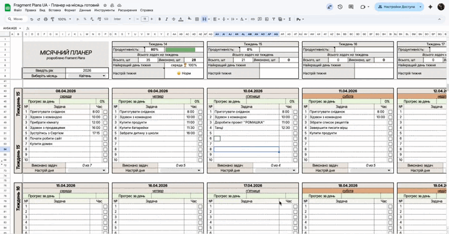Toggle bold formatting
This screenshot has height=234, width=449.
(159, 19)
